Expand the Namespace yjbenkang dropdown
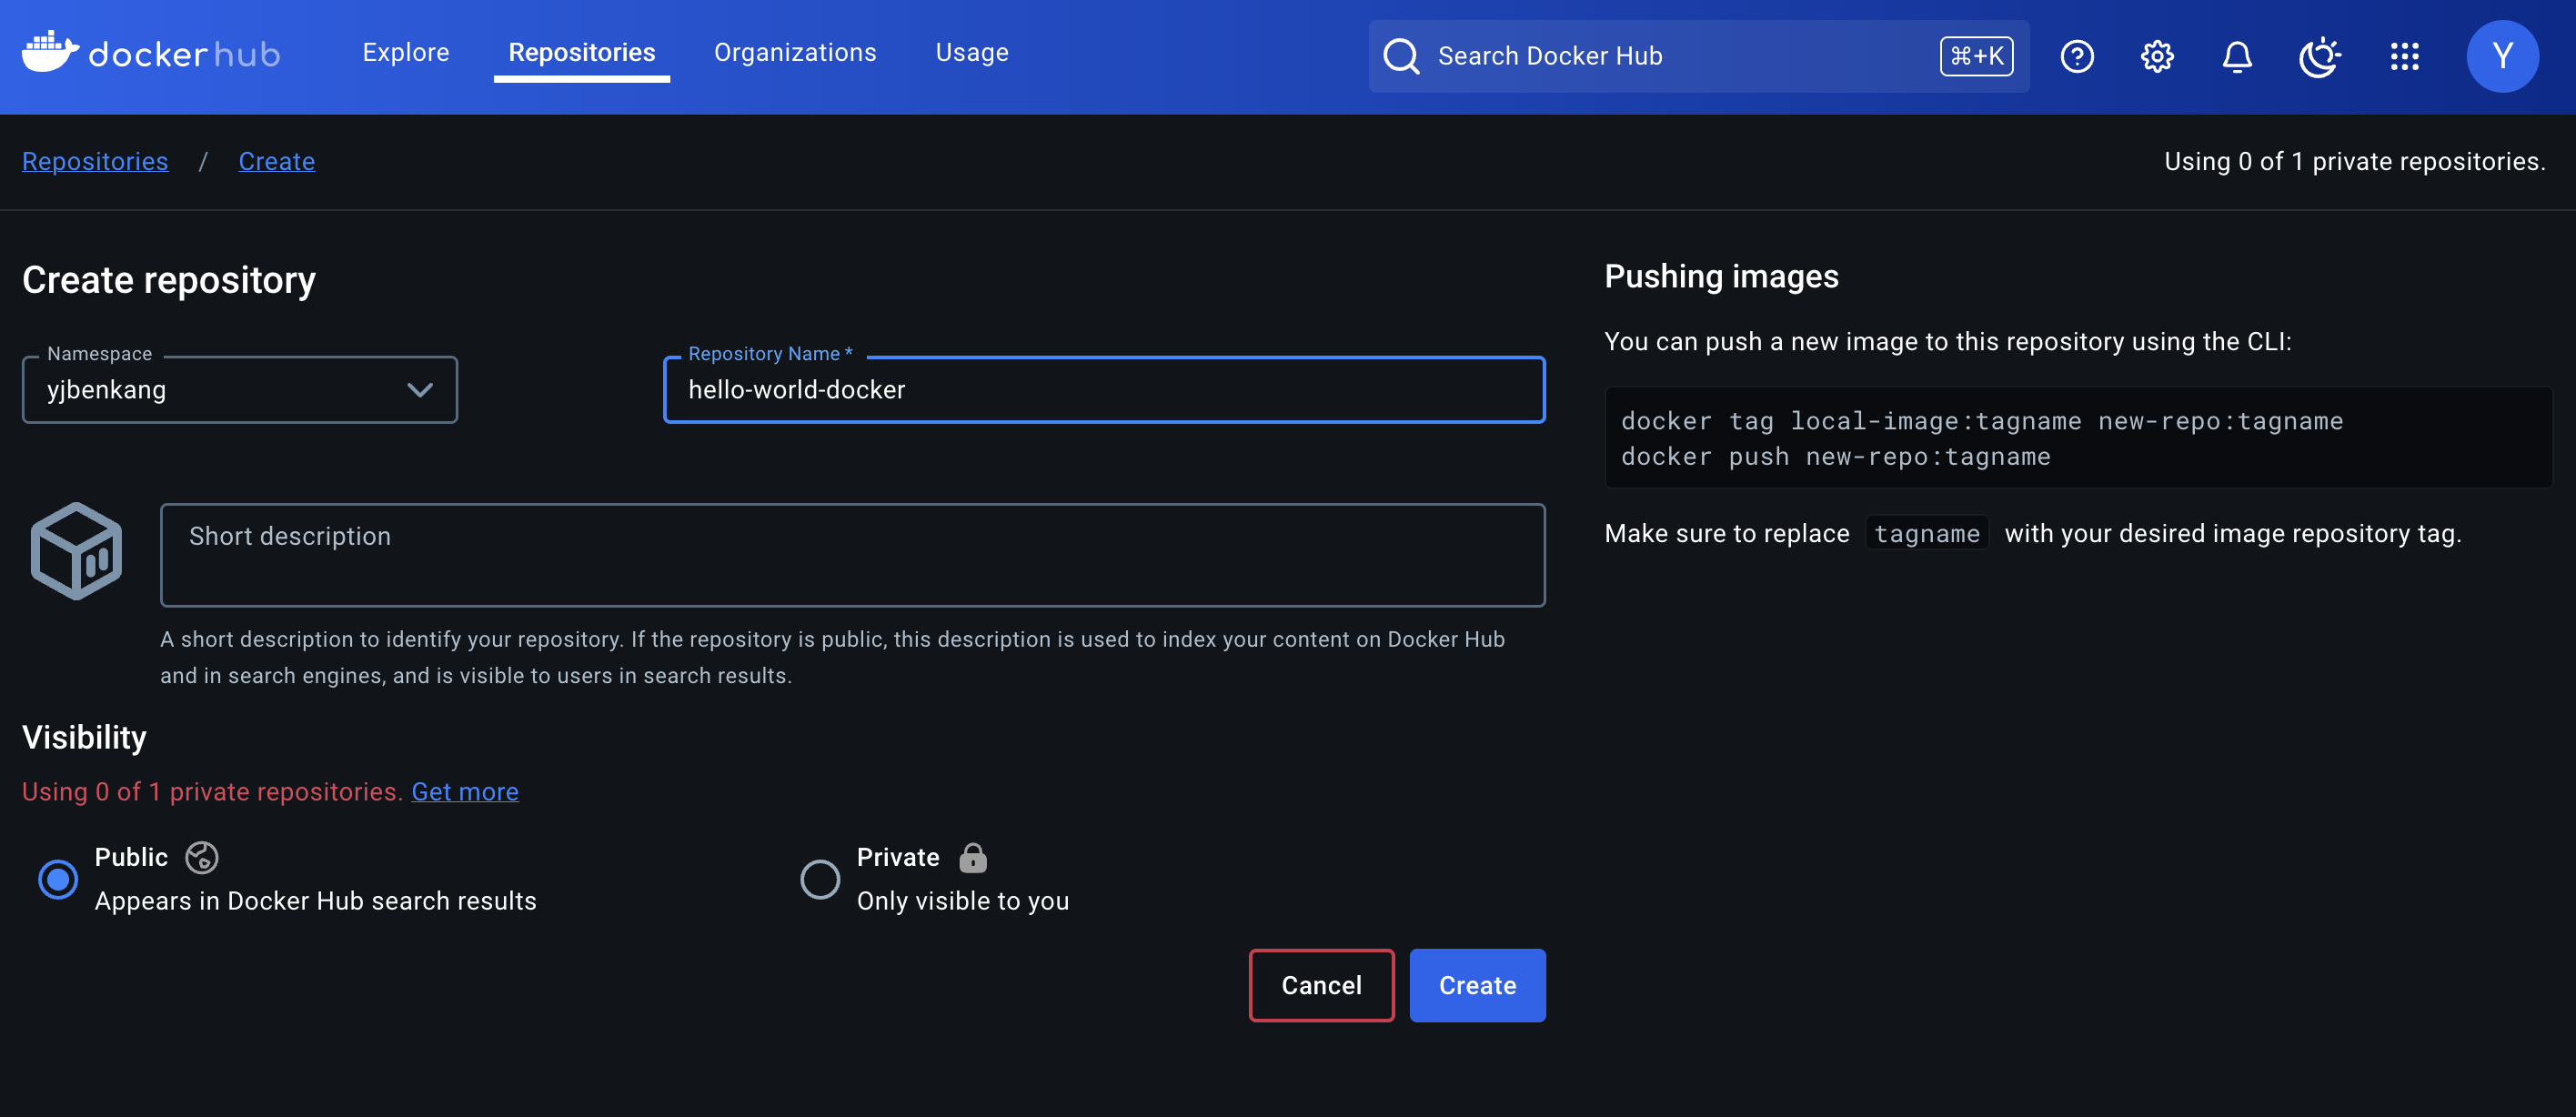Image resolution: width=2576 pixels, height=1117 pixels. 240,390
